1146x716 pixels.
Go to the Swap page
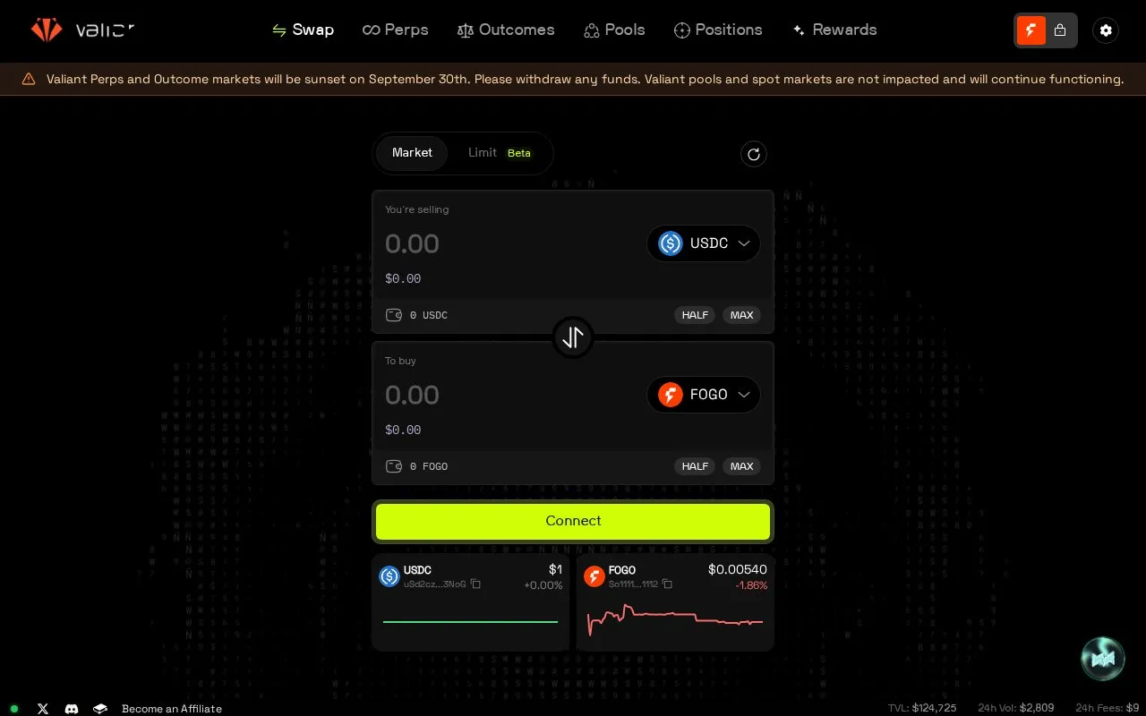tap(303, 30)
